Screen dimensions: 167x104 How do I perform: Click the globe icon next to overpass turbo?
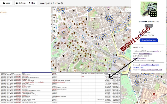point(62,3)
